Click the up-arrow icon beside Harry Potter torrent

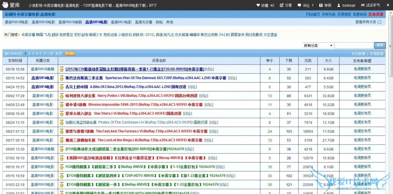click(61, 96)
